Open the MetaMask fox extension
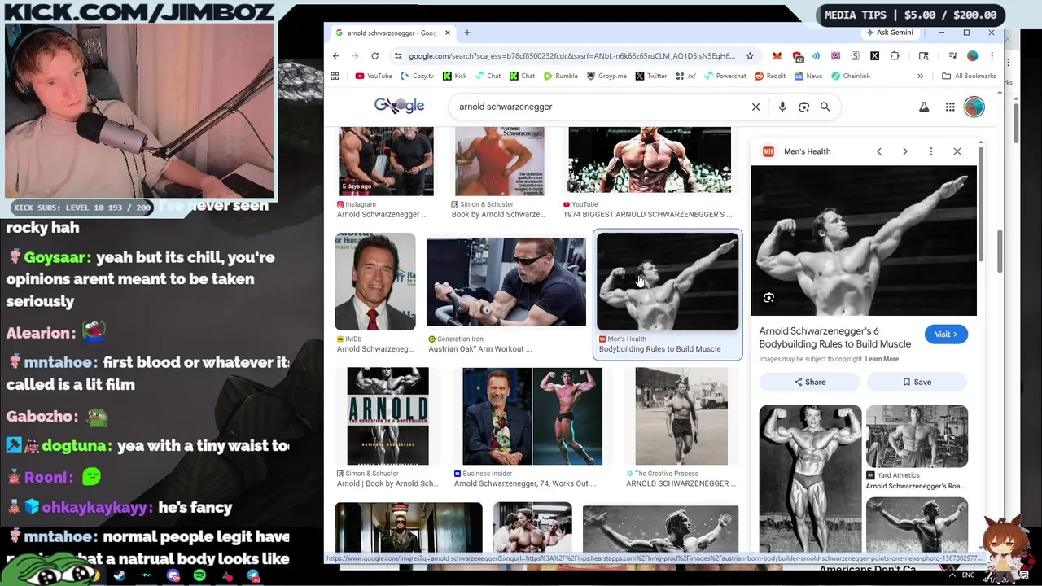 (777, 56)
